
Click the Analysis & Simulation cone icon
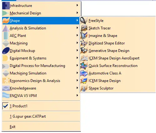point(6,28)
